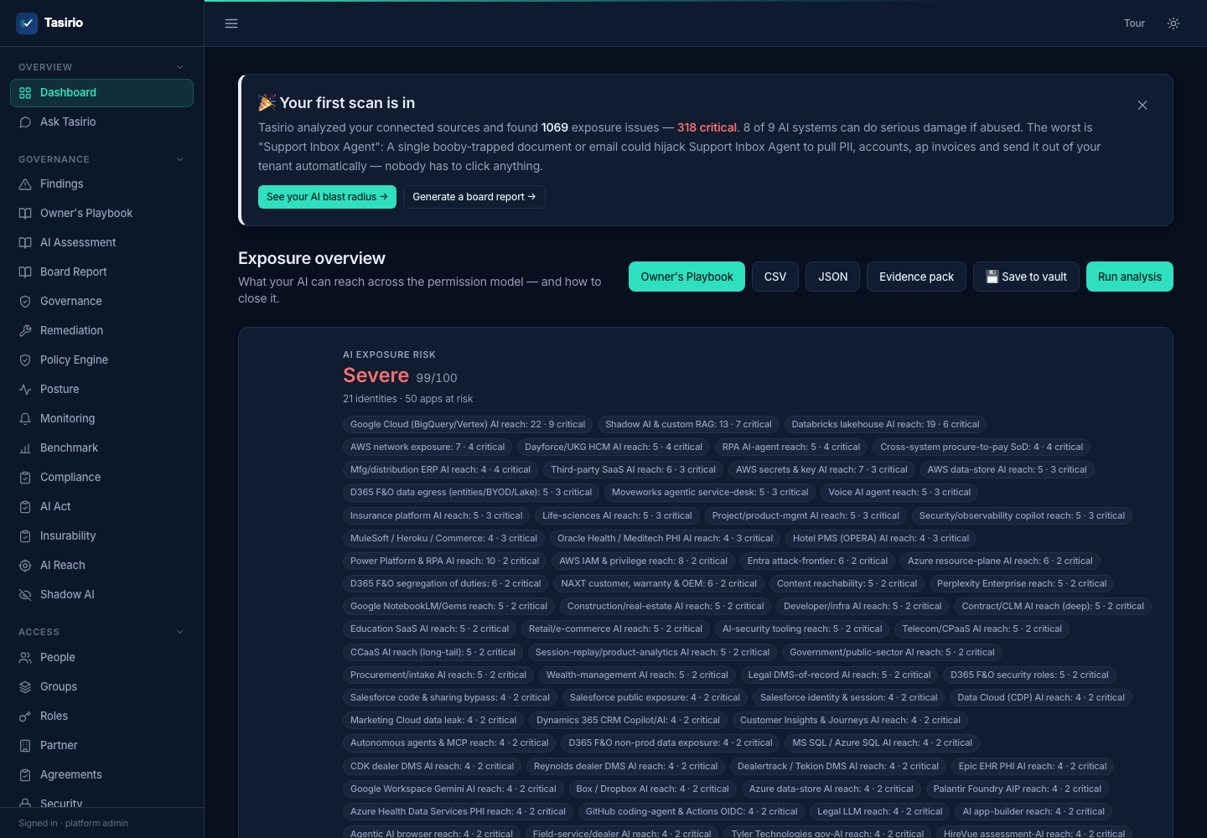Click Palantir Foundry AIP reach chip
1207x838 pixels.
(x=1018, y=789)
